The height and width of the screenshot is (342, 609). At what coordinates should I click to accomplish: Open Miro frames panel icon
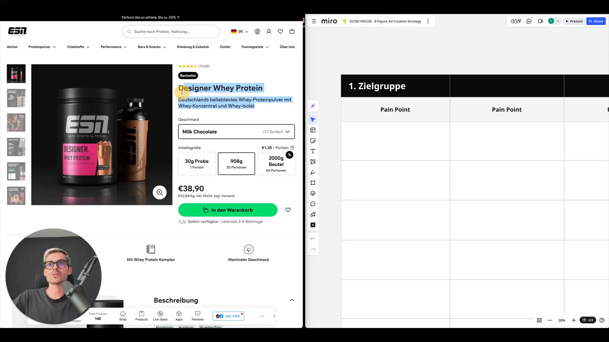(x=539, y=320)
